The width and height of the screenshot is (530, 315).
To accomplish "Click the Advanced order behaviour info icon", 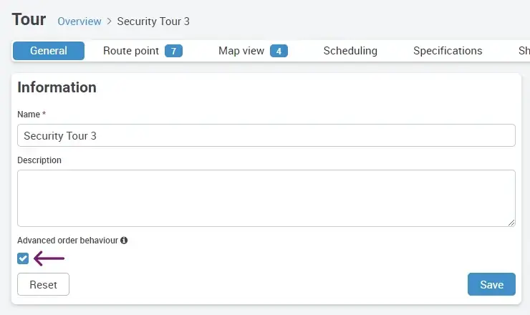I will 124,241.
